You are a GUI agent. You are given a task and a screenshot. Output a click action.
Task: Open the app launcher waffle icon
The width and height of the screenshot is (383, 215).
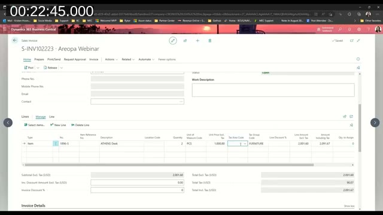click(x=5, y=29)
